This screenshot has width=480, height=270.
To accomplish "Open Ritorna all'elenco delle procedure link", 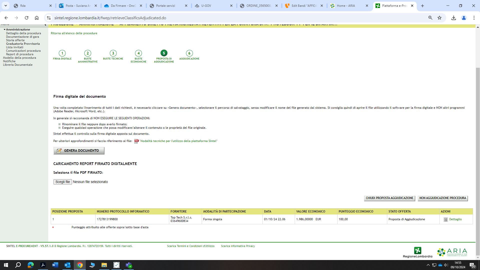I will pyautogui.click(x=74, y=33).
